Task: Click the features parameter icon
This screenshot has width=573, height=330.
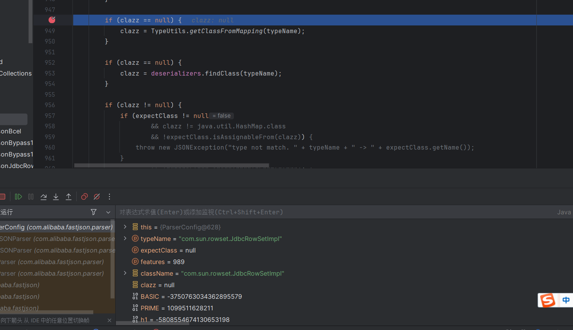Action: tap(135, 262)
